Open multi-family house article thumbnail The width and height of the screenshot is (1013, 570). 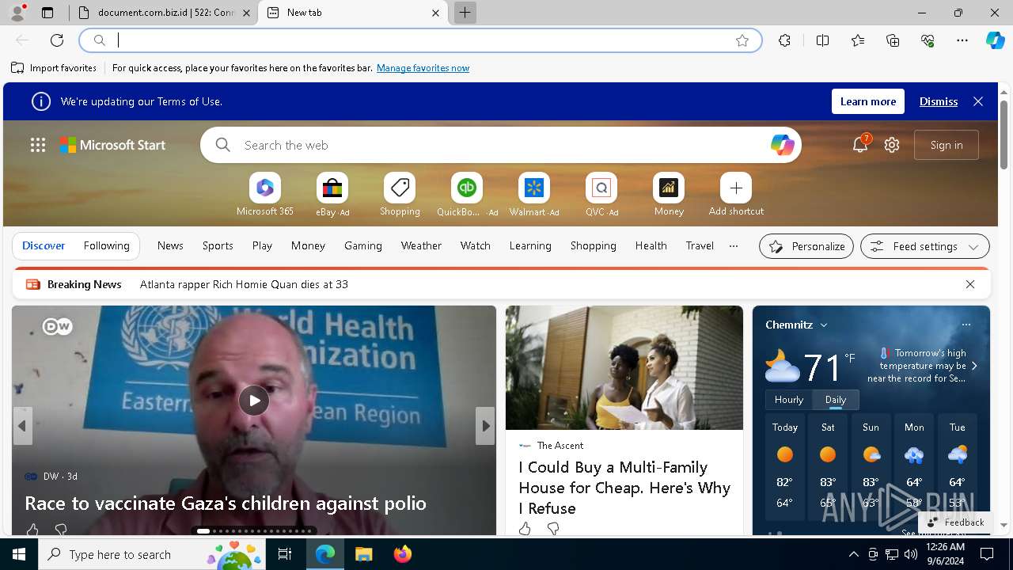tap(624, 368)
